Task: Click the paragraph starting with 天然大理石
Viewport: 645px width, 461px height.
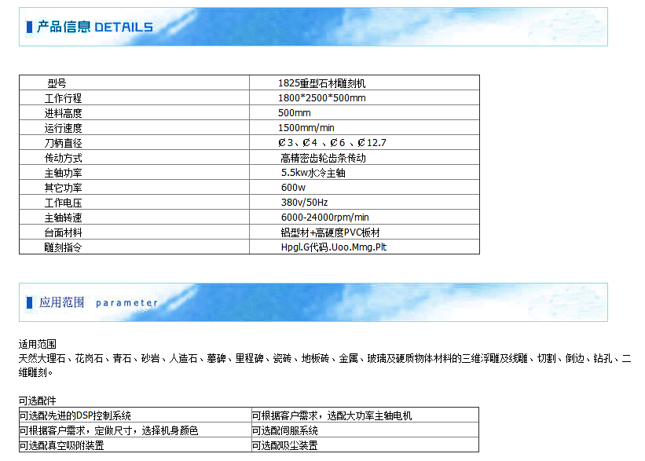Action: point(324,365)
